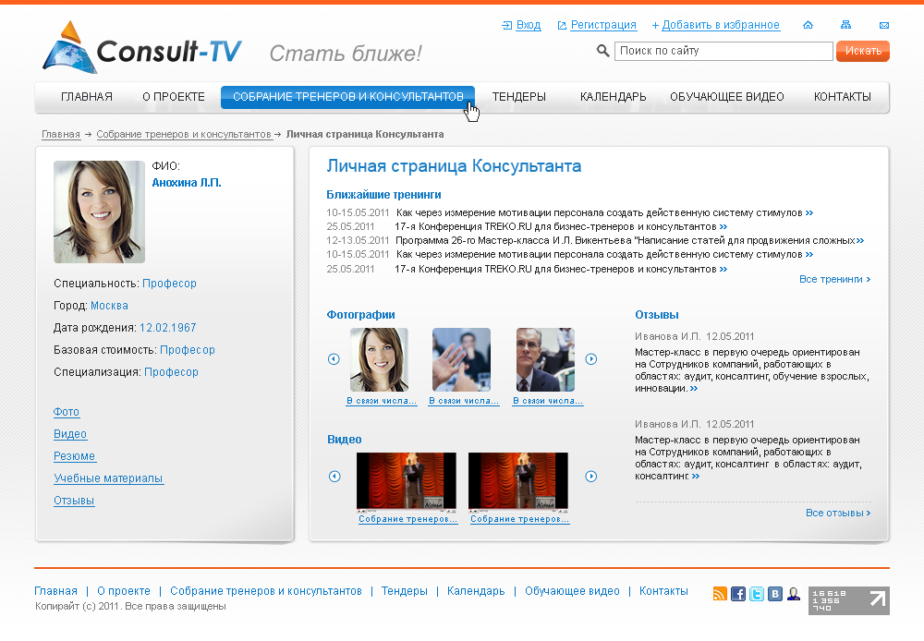Click caption link under first video
Viewport: 924px width, 641px height.
407,519
